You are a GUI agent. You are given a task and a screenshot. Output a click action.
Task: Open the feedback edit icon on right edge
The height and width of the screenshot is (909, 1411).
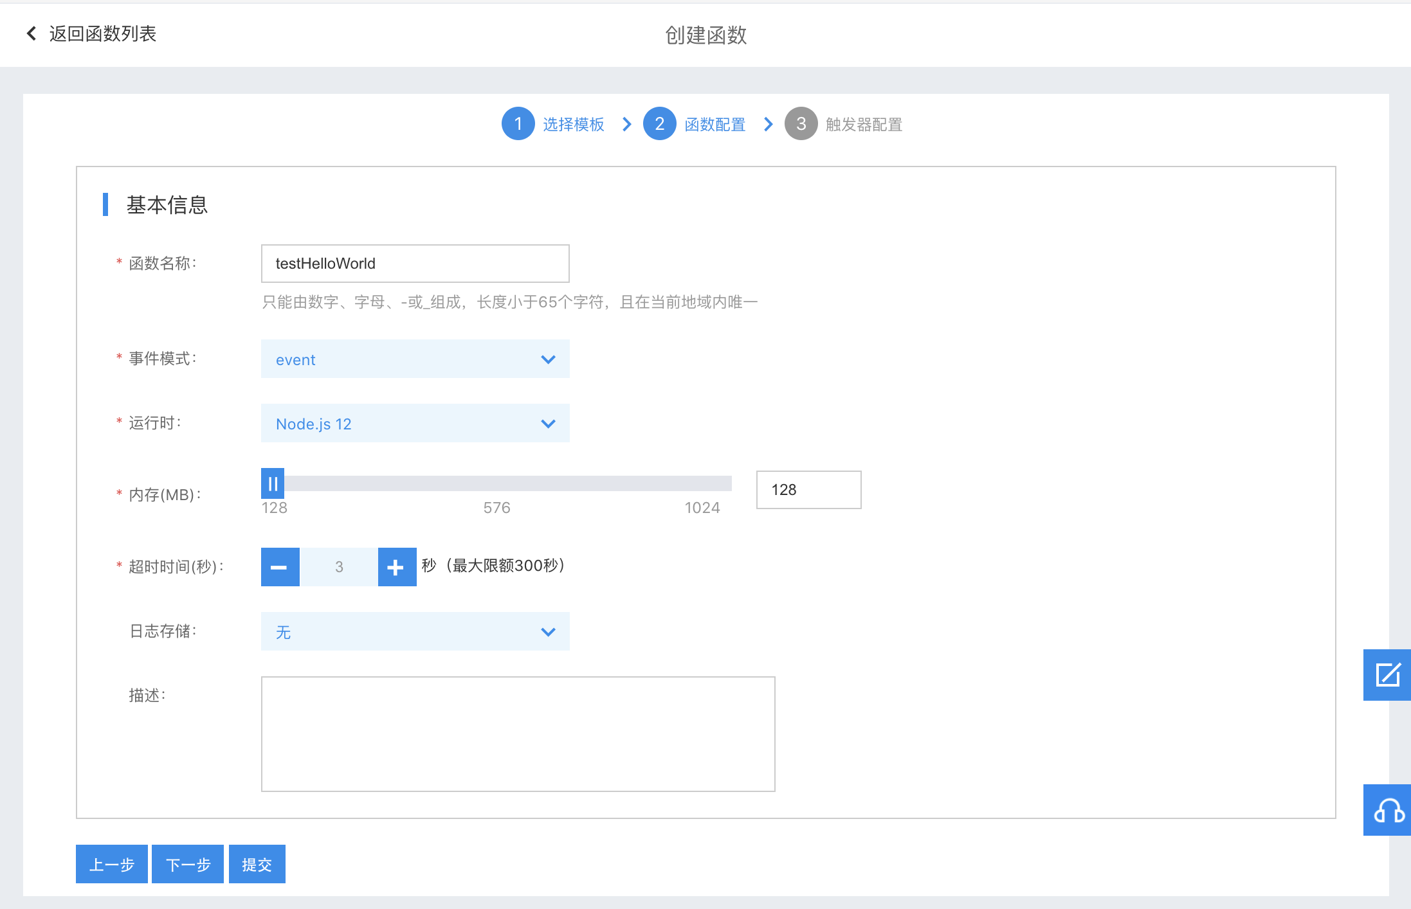[1387, 675]
